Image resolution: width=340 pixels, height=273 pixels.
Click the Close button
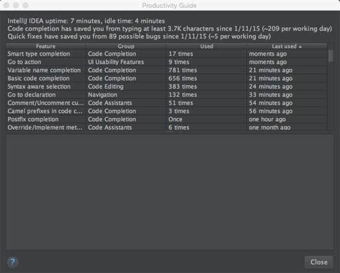pos(319,262)
